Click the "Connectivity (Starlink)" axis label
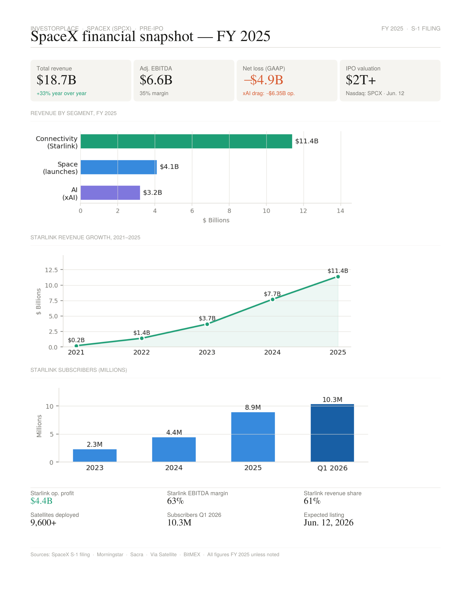This screenshot has width=471, height=610. click(57, 142)
